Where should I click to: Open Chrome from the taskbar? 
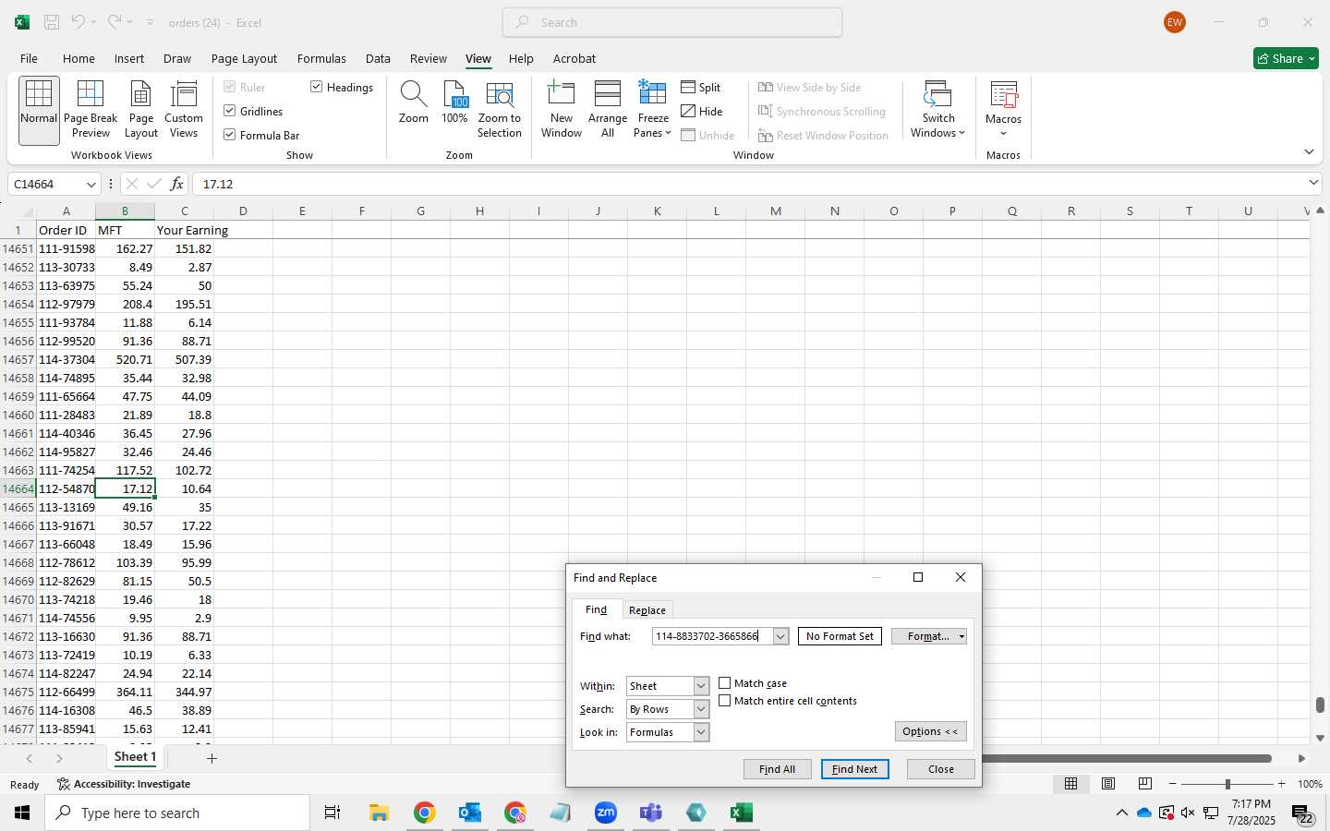[x=424, y=813]
